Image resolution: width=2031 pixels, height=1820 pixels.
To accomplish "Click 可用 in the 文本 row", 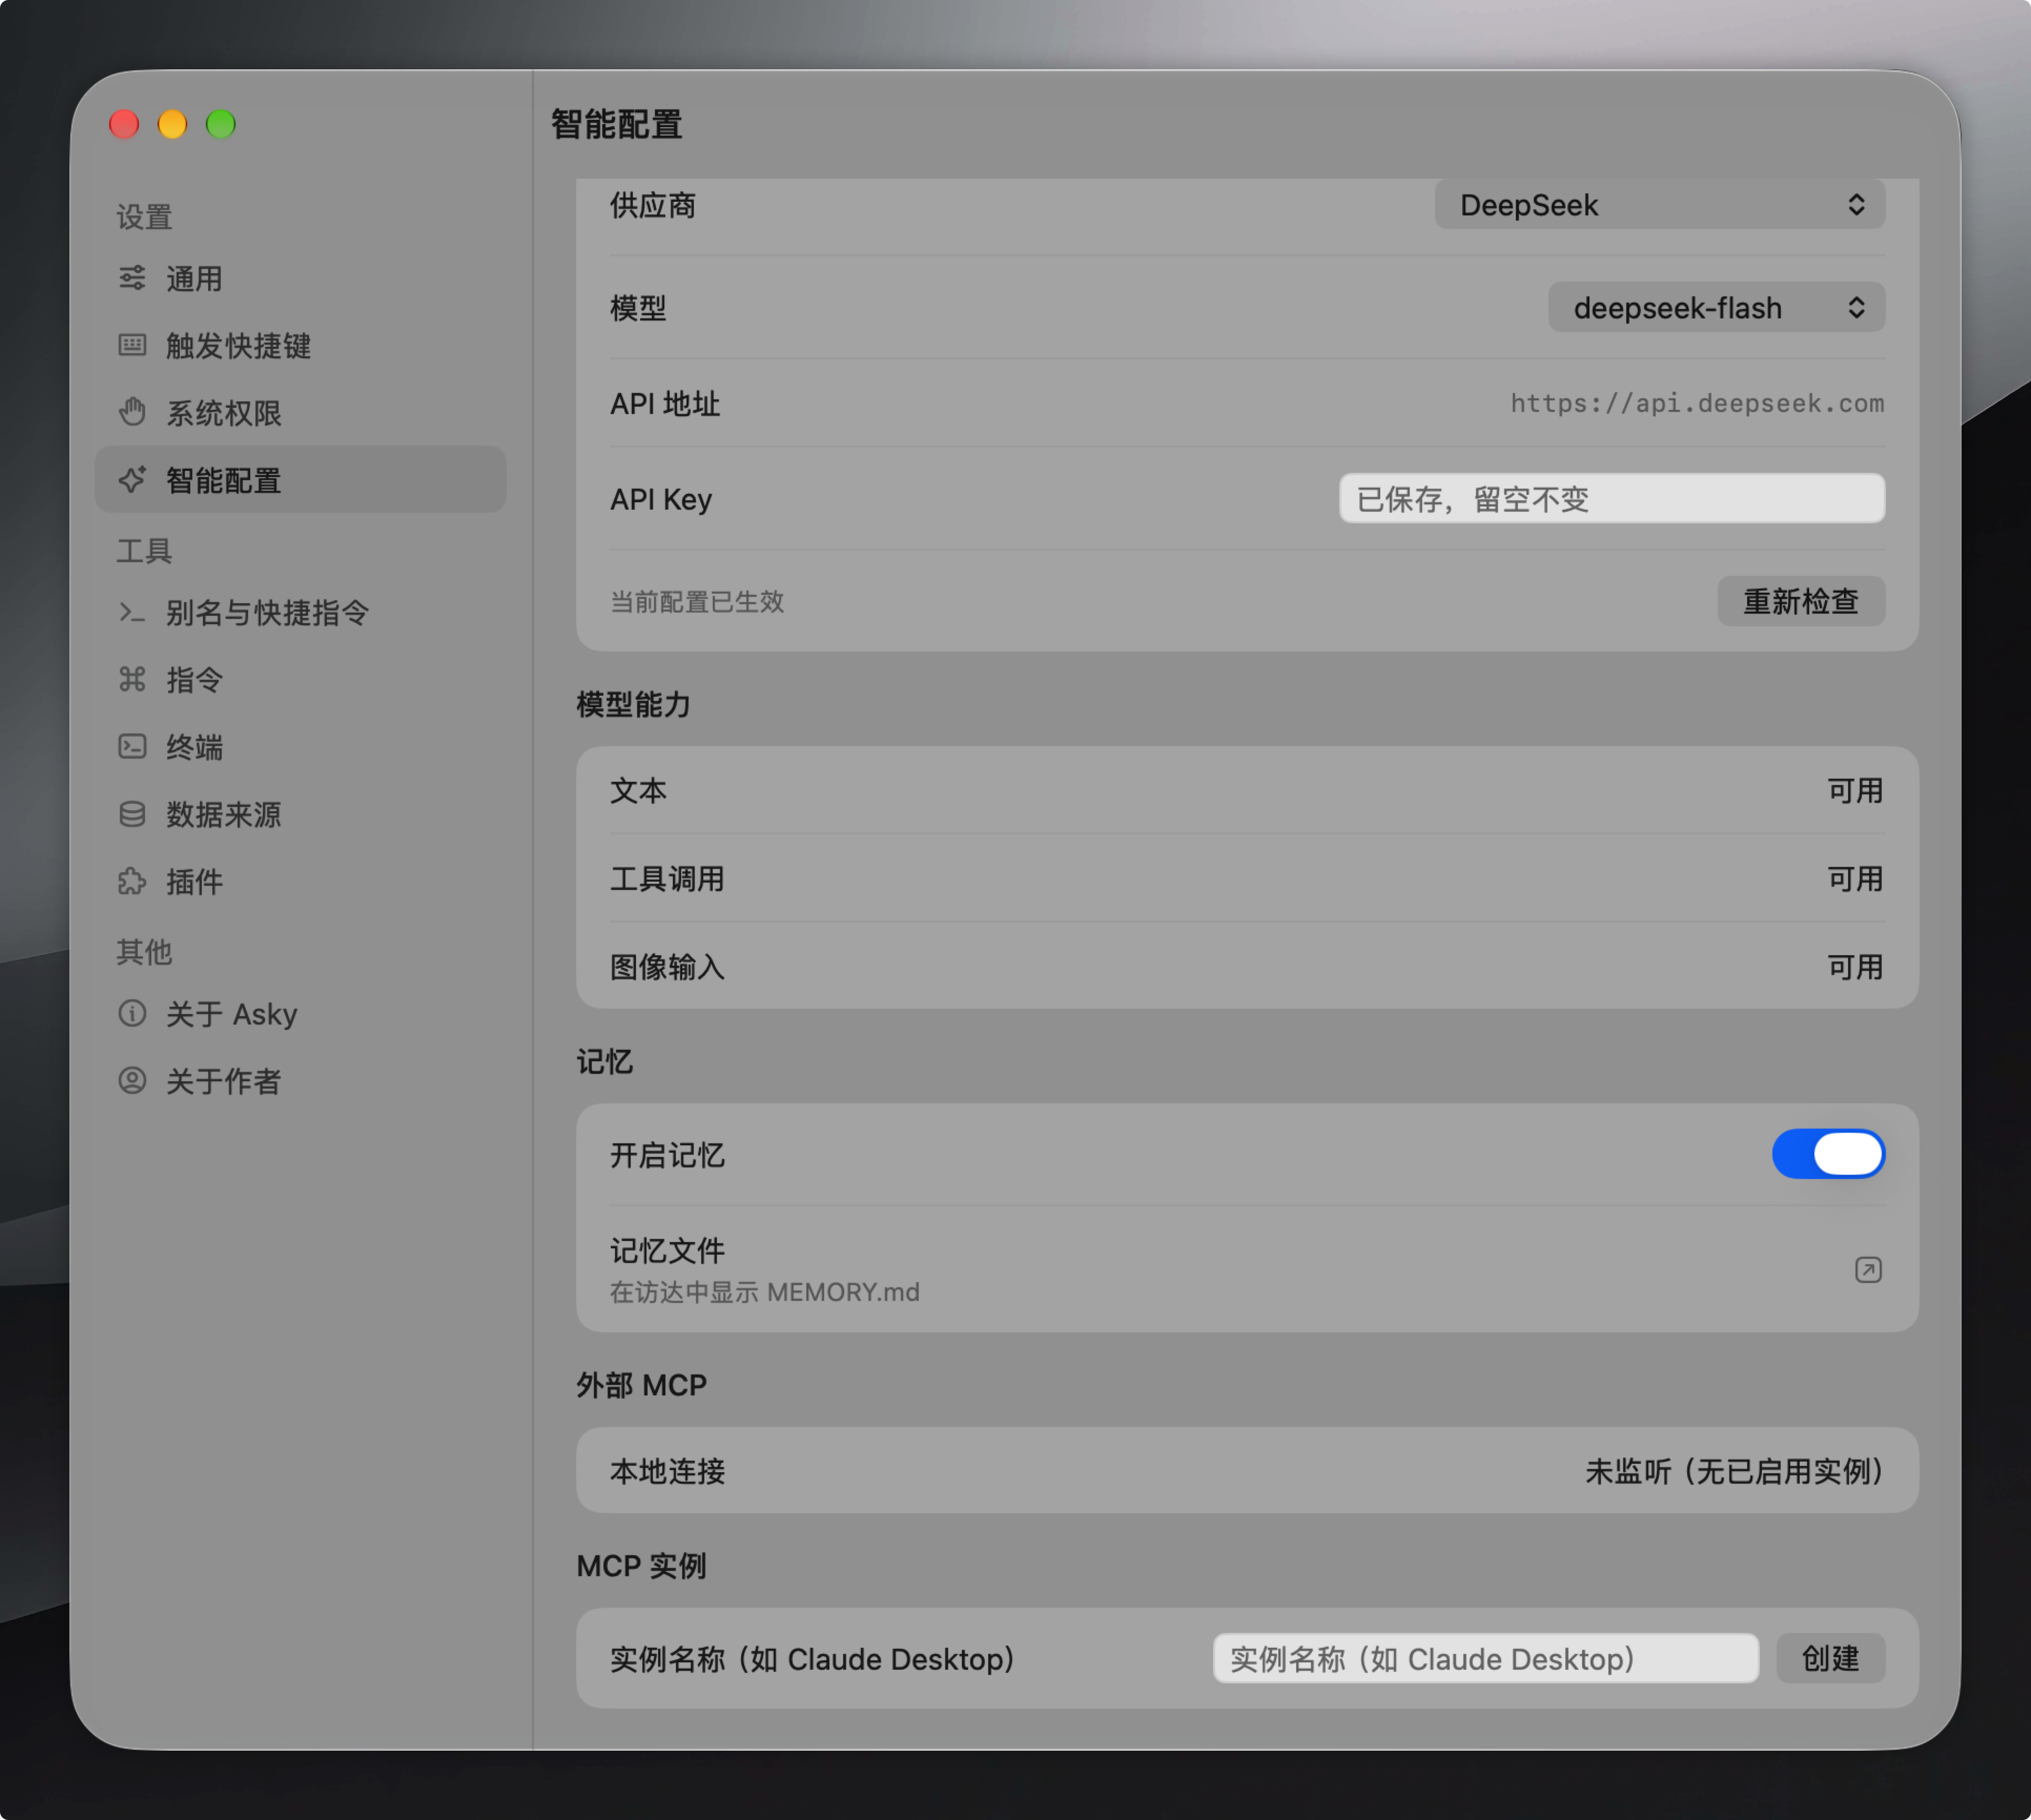I will 1856,790.
